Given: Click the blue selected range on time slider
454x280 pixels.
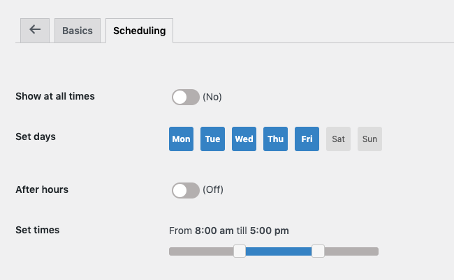Looking at the screenshot, I should (x=279, y=251).
